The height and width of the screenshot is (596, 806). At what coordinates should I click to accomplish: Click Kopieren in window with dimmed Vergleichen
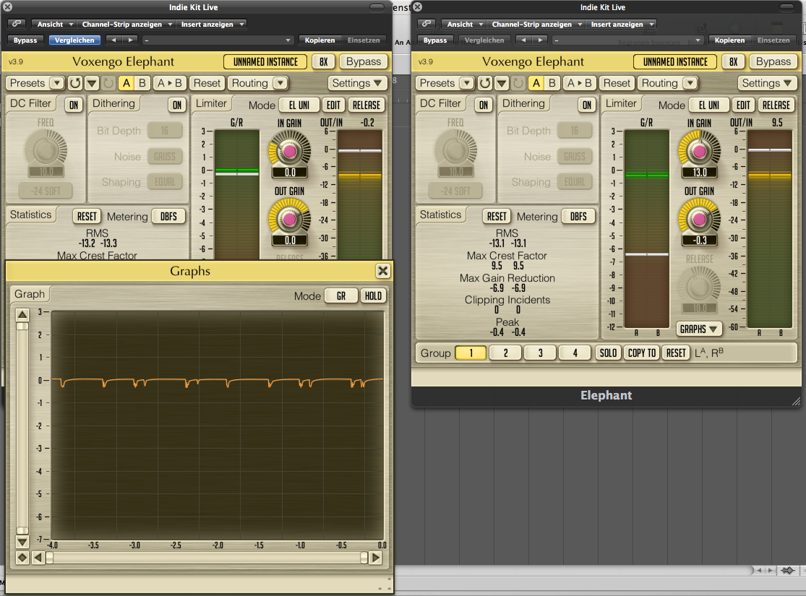click(729, 40)
